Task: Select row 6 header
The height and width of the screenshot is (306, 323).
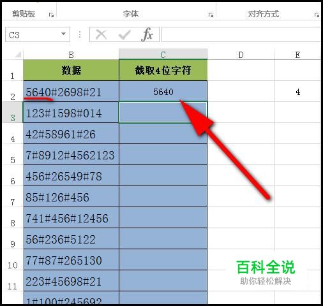Action: click(12, 175)
